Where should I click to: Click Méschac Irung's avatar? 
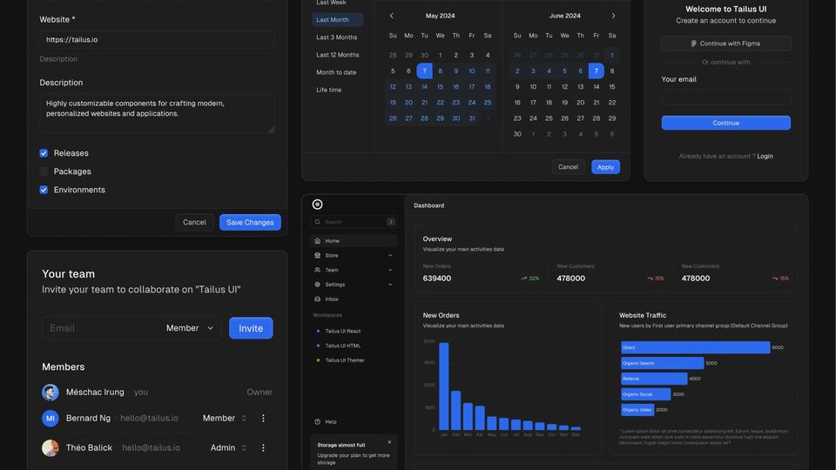click(x=51, y=393)
